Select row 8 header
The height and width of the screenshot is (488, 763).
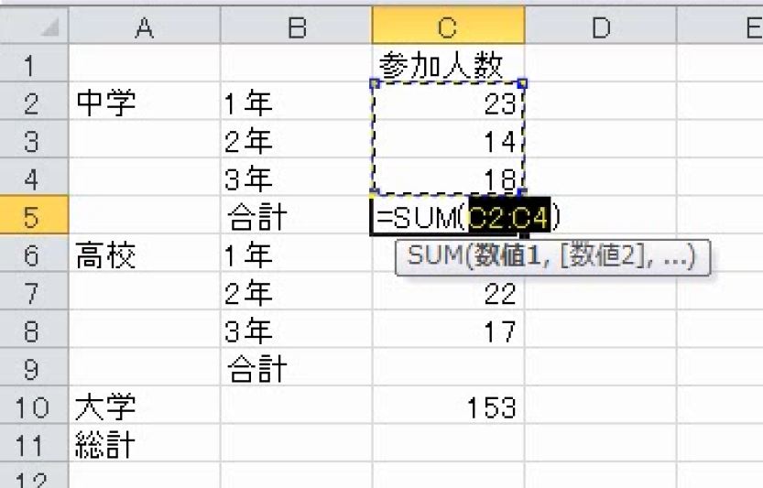coord(34,329)
